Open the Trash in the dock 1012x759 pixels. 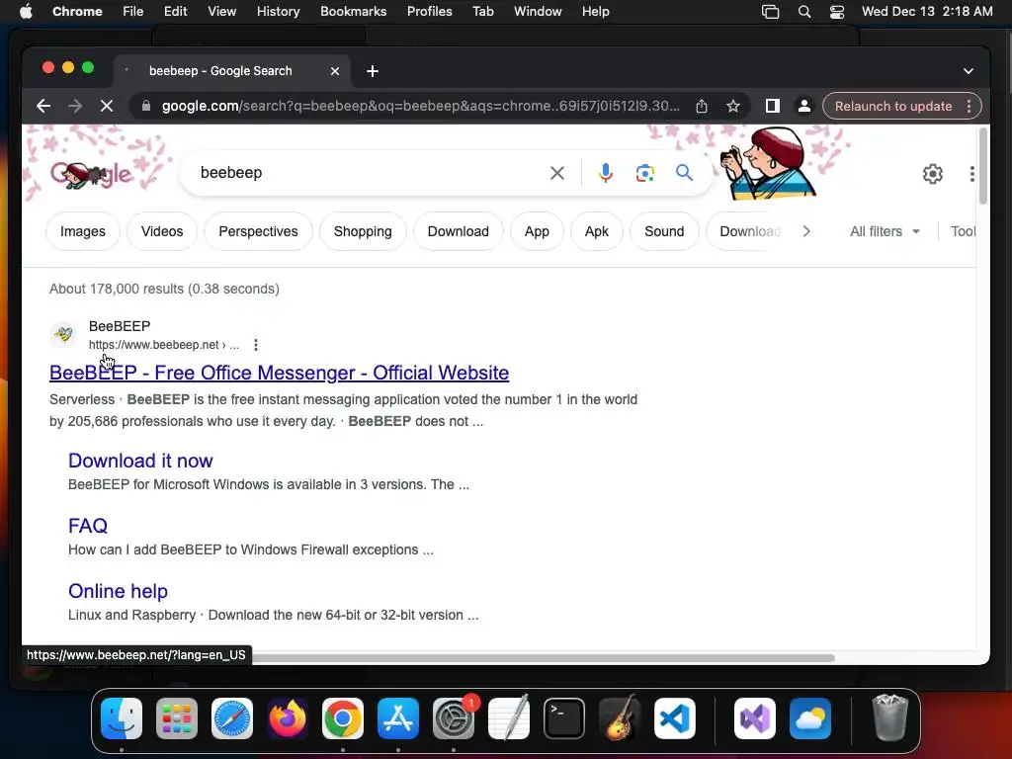890,717
